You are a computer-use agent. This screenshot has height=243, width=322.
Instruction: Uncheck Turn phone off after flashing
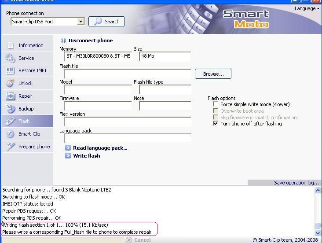216,124
